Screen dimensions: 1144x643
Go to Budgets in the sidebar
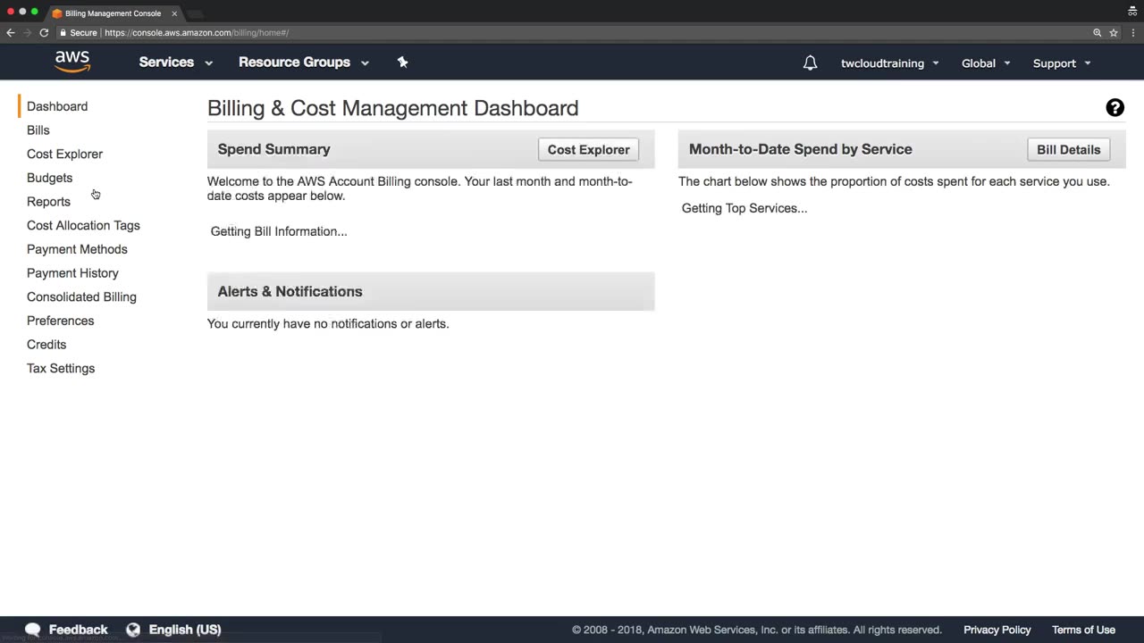[x=49, y=178]
